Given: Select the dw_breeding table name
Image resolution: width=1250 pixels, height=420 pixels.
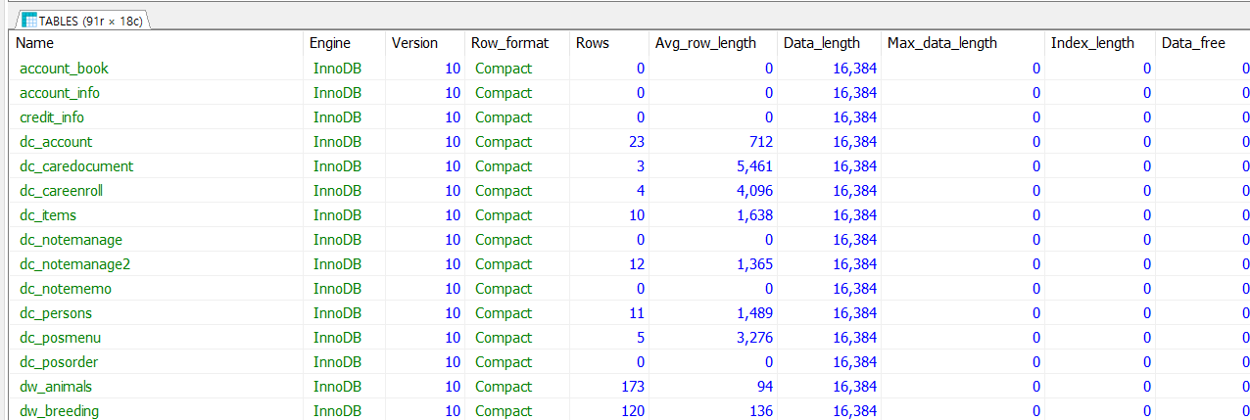Looking at the screenshot, I should [60, 411].
